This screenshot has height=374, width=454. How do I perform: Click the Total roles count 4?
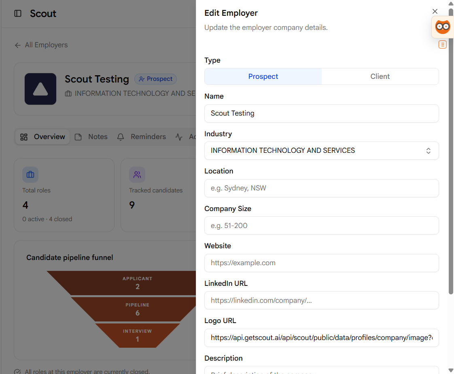25,205
